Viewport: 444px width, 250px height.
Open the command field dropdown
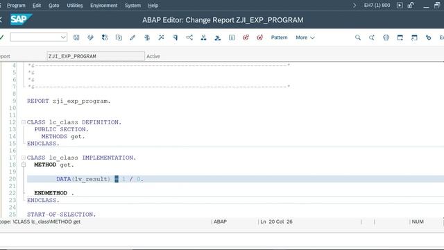63,37
